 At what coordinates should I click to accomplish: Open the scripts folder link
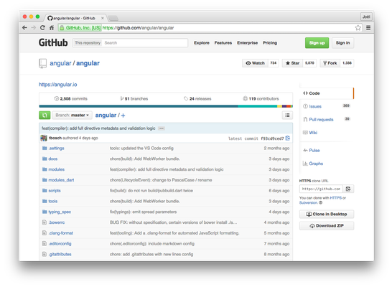pos(55,191)
